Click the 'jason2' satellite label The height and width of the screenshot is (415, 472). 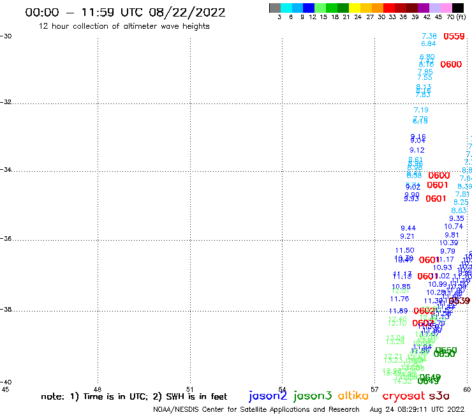(268, 396)
